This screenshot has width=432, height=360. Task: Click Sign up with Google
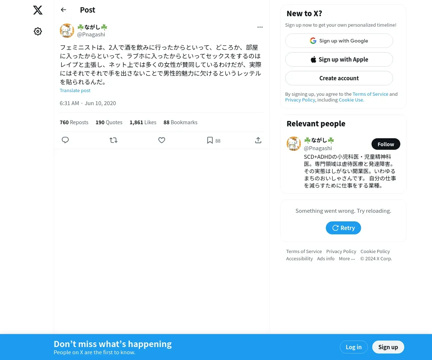point(339,41)
